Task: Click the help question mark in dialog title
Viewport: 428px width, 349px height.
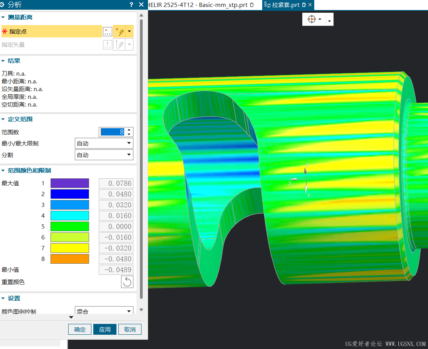Action: point(131,5)
